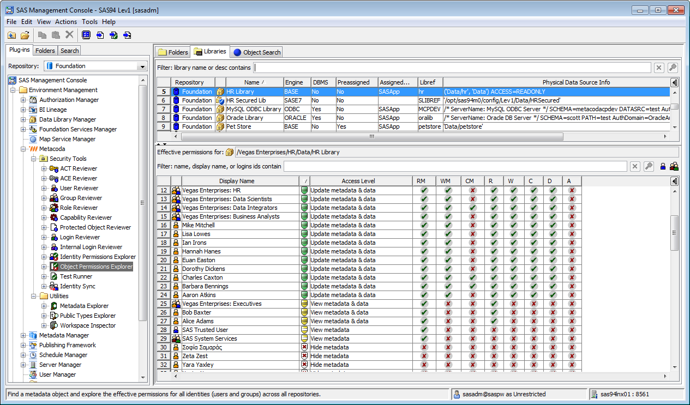Expand the BI Lineage node
The width and height of the screenshot is (690, 405).
pos(23,110)
